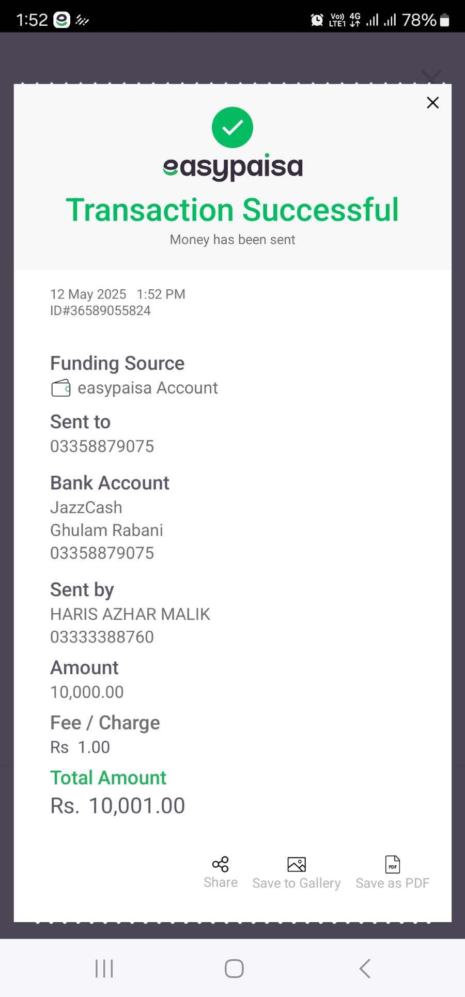465x997 pixels.
Task: Tap the sender name HARIS AZHAR MALIK
Action: coord(130,614)
